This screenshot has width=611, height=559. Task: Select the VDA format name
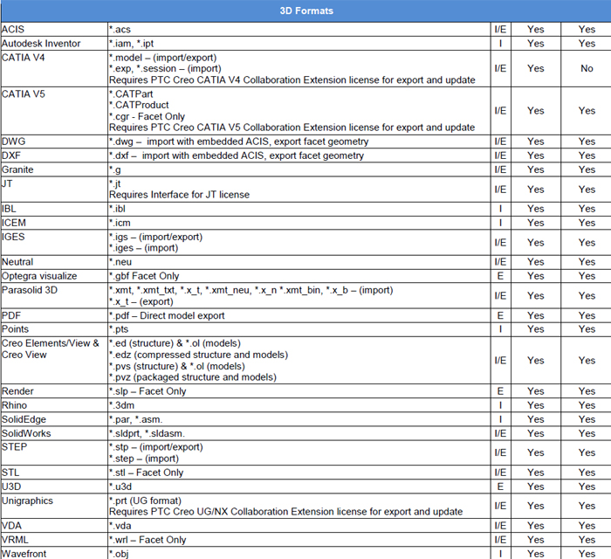(11, 526)
